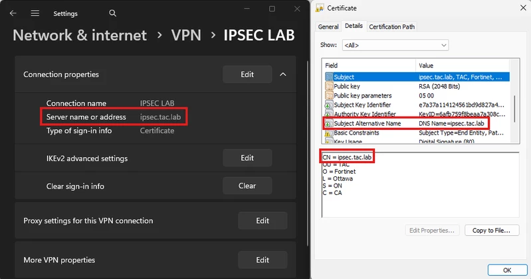Open the Certification Path tab

pos(392,27)
